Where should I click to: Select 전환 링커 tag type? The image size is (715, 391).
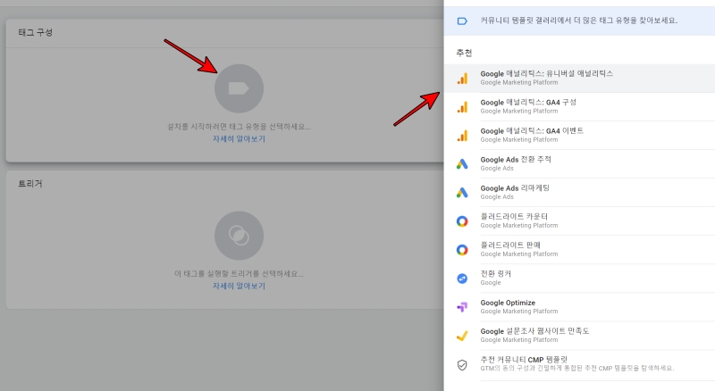pos(579,279)
